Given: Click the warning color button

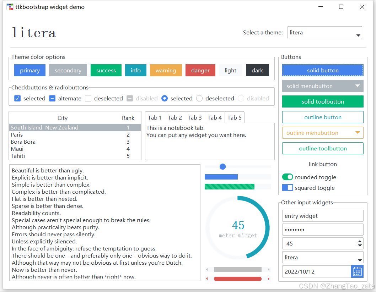Looking at the screenshot, I should [166, 70].
